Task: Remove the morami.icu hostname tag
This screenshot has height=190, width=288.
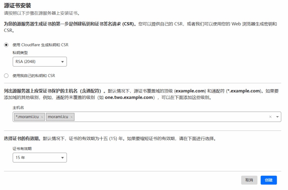Action: coord(71,117)
